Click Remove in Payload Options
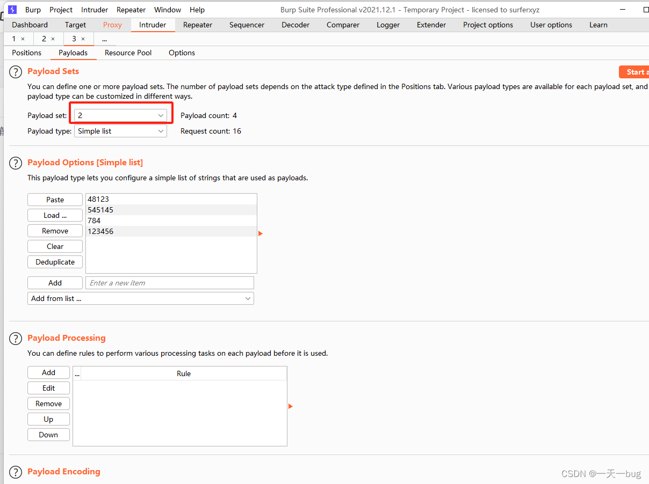This screenshot has height=484, width=649. click(x=55, y=231)
